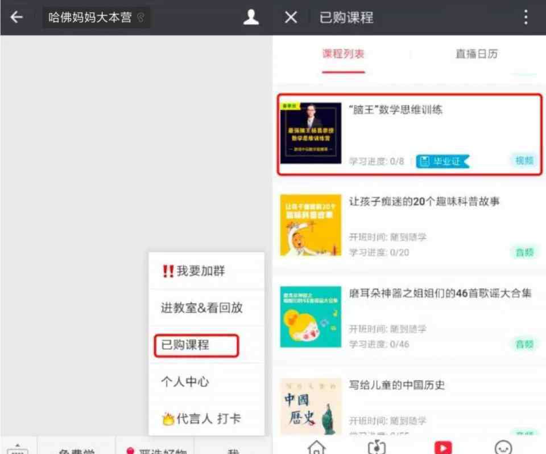Open the profile person icon
Viewport: 546px width, 454px height.
251,17
